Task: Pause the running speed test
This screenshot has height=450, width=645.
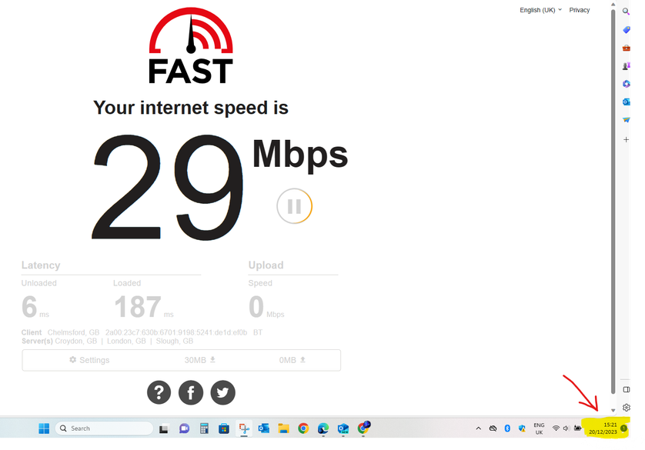Action: pos(294,206)
